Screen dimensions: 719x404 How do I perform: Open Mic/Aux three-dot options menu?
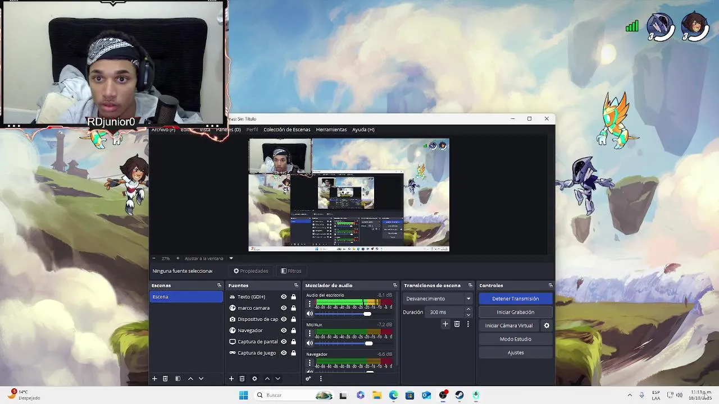tap(310, 333)
